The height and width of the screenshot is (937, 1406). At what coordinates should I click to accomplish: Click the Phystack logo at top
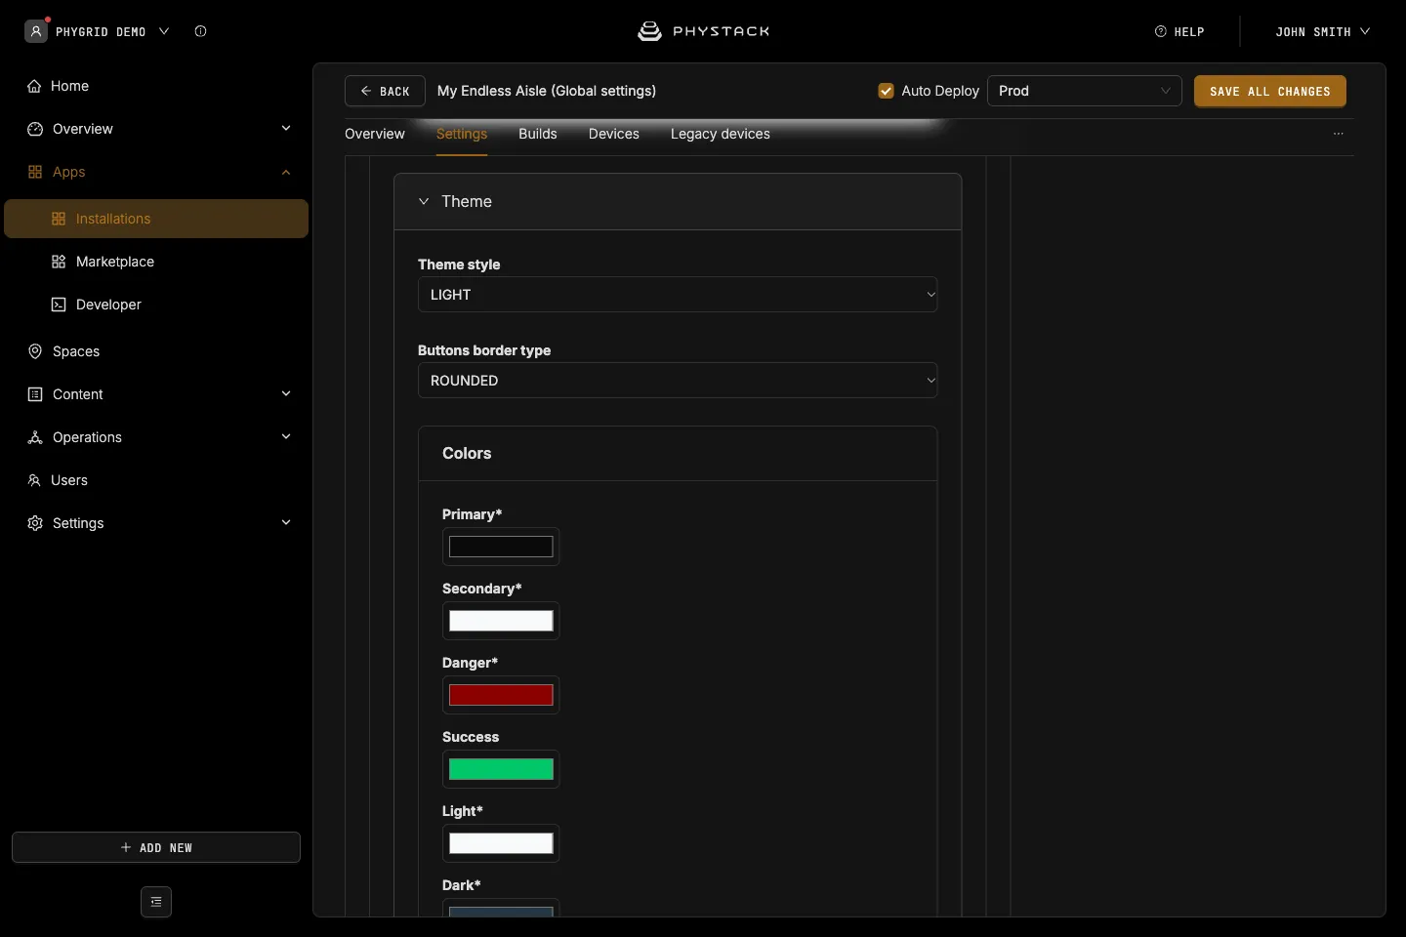coord(703,31)
